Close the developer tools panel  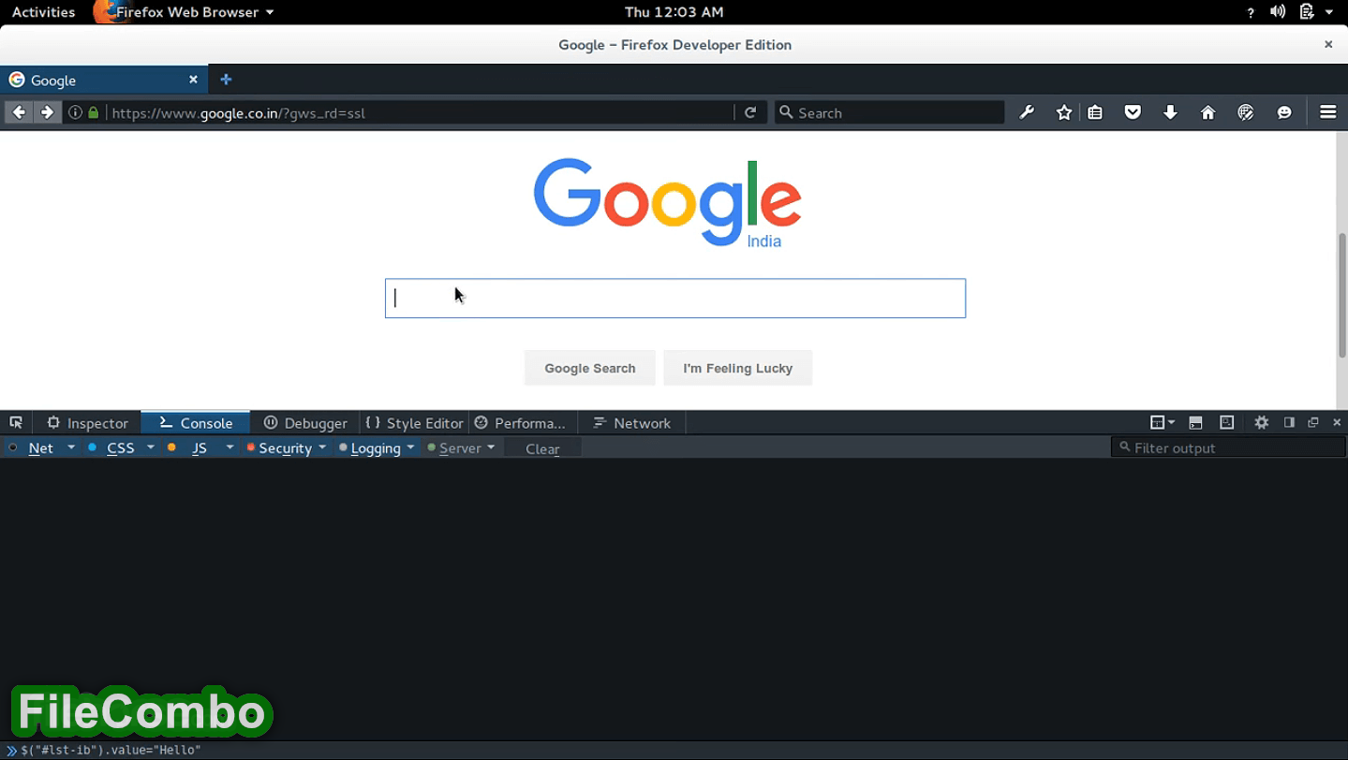coord(1337,423)
